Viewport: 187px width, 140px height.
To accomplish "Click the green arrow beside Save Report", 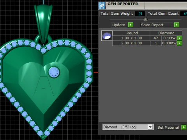I will (176, 24).
